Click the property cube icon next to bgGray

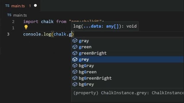click(75, 66)
